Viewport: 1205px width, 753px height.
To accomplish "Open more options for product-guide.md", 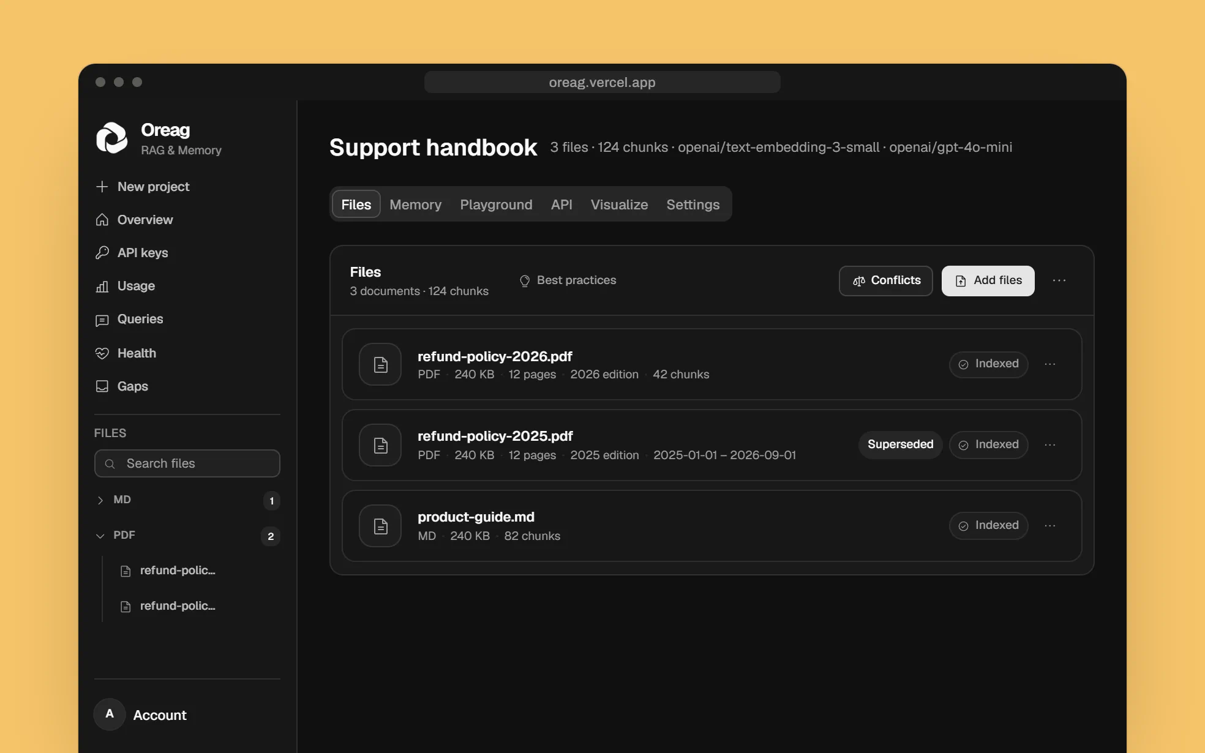I will 1050,526.
